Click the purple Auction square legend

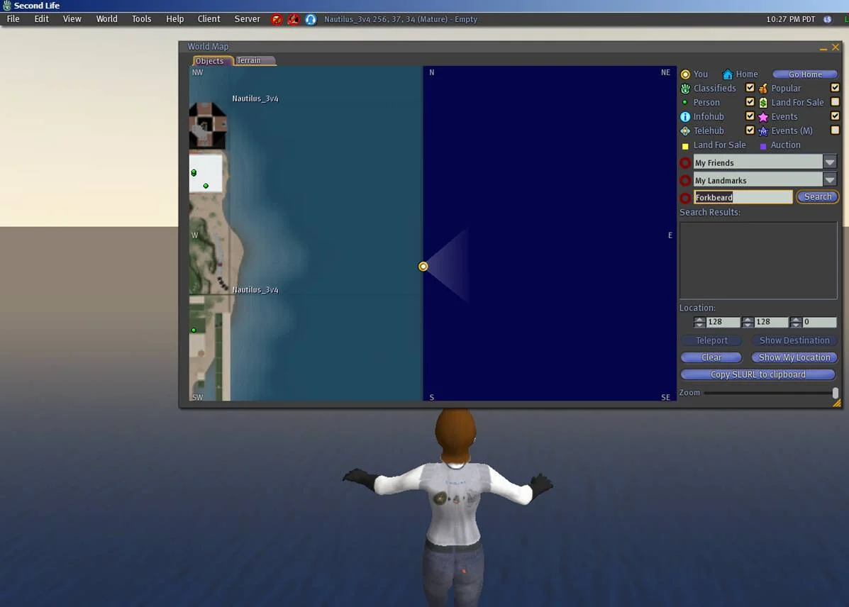(x=763, y=146)
